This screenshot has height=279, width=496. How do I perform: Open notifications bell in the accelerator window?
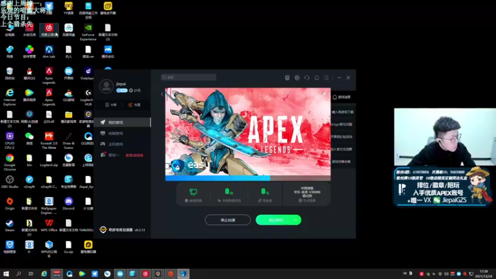[316, 77]
